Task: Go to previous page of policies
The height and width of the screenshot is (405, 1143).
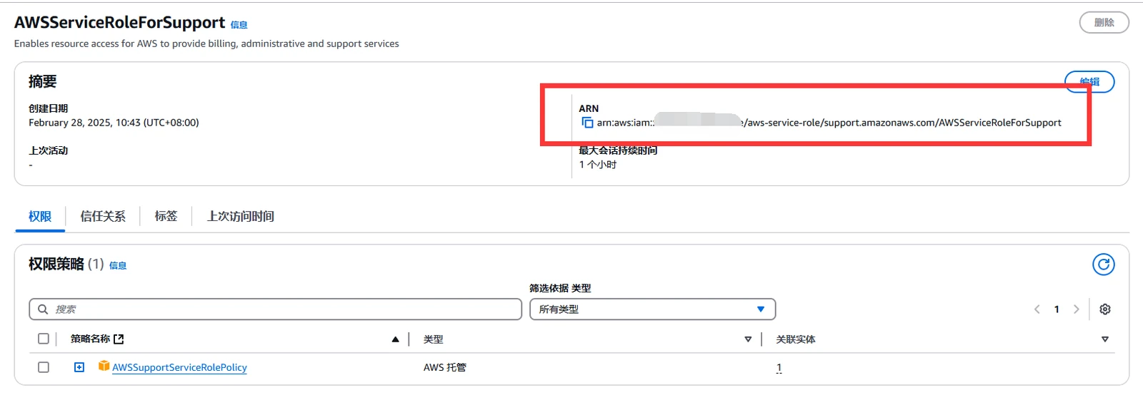Action: [1037, 309]
